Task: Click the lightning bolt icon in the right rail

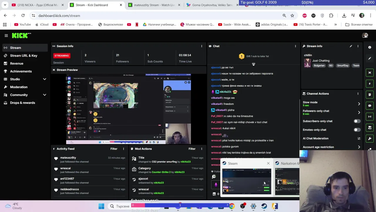Action: pyautogui.click(x=370, y=84)
